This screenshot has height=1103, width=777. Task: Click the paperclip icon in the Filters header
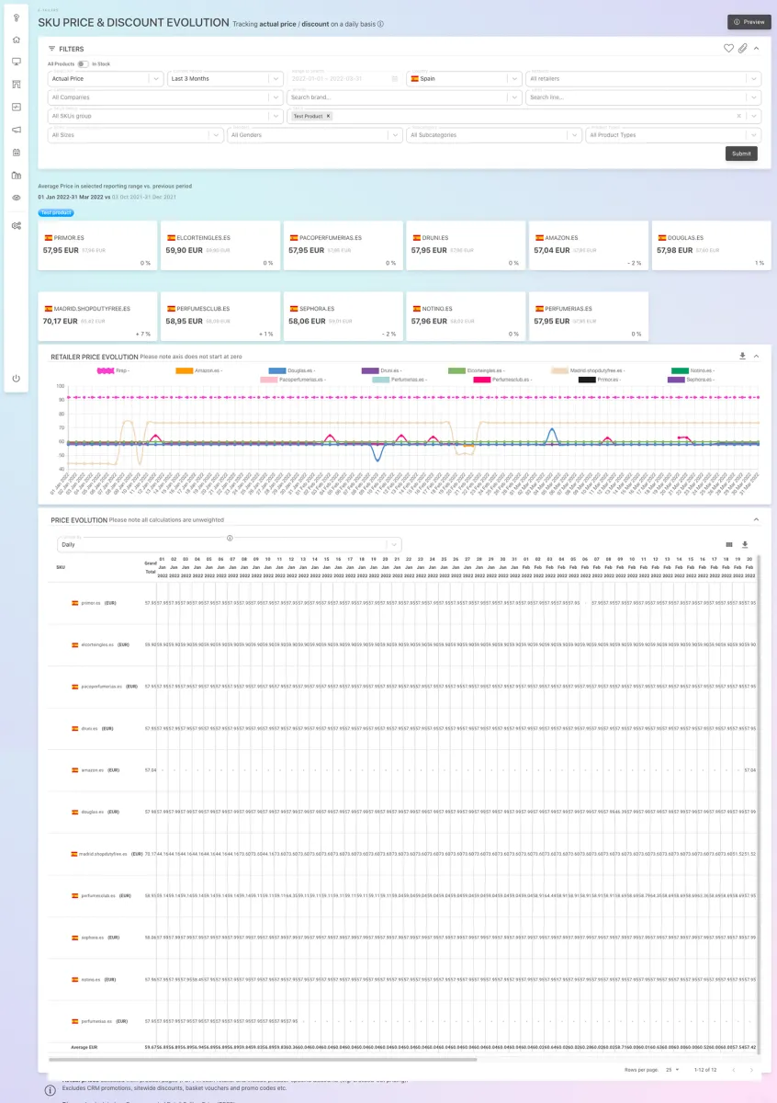coord(742,48)
